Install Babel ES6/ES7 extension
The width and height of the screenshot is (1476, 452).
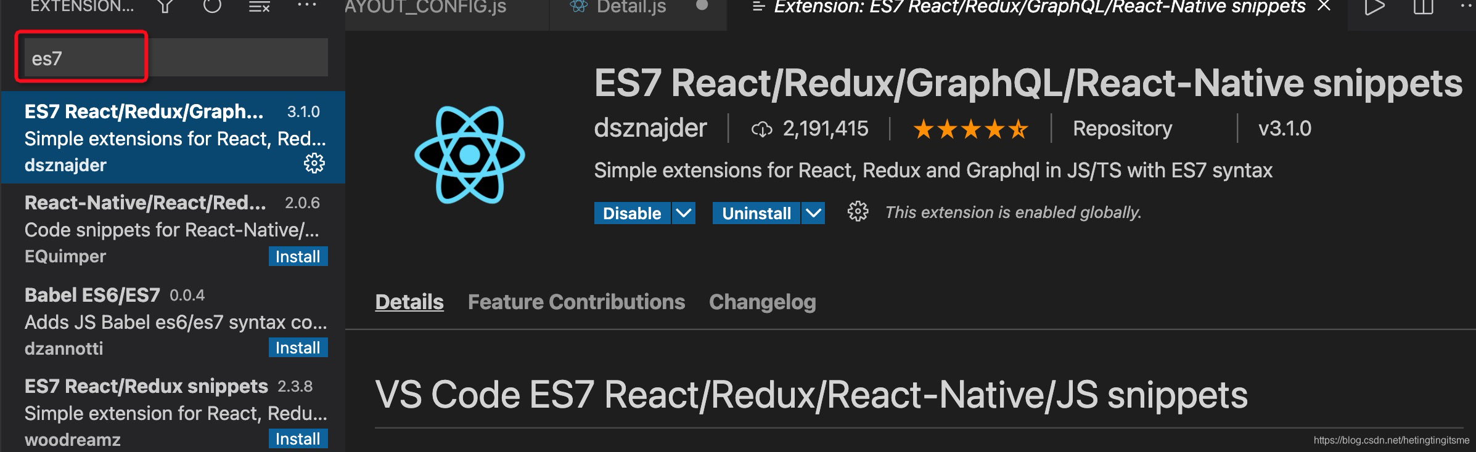pyautogui.click(x=298, y=348)
